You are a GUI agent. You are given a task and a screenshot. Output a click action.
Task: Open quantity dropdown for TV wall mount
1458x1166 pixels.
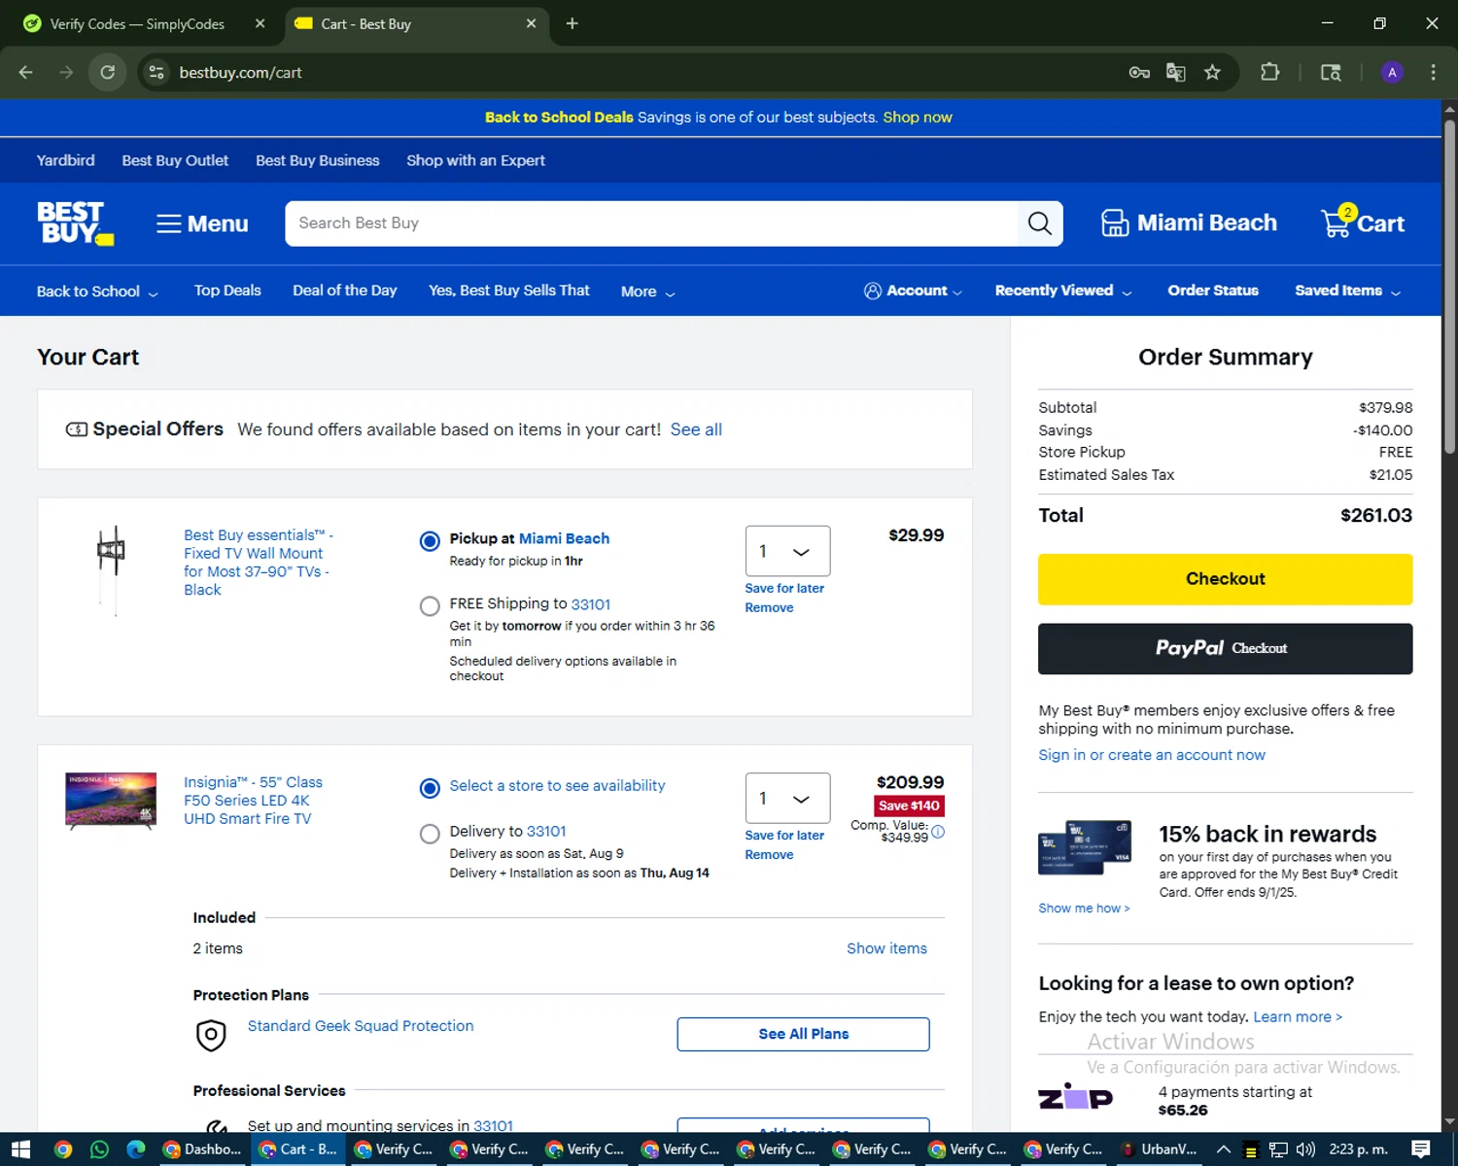[787, 551]
